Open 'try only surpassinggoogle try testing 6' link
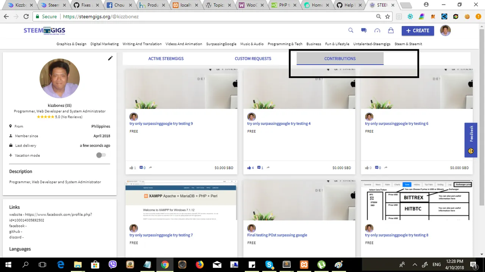The image size is (485, 272). point(397,124)
